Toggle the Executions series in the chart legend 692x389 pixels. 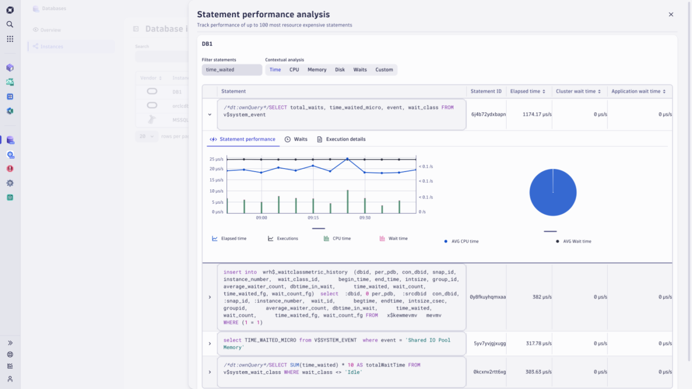click(283, 238)
